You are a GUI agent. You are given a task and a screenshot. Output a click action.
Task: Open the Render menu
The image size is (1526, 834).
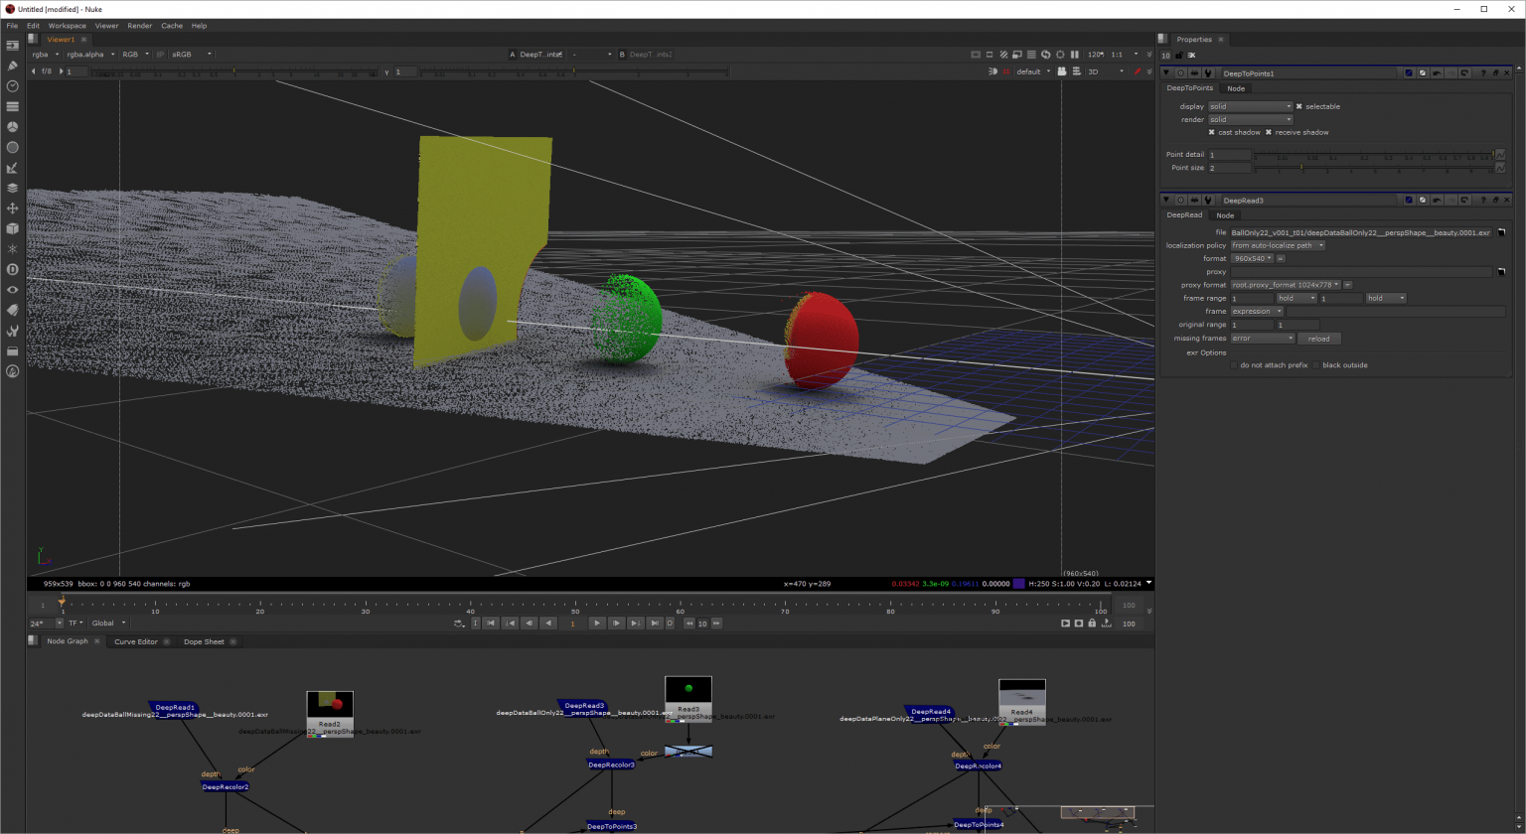pyautogui.click(x=139, y=25)
